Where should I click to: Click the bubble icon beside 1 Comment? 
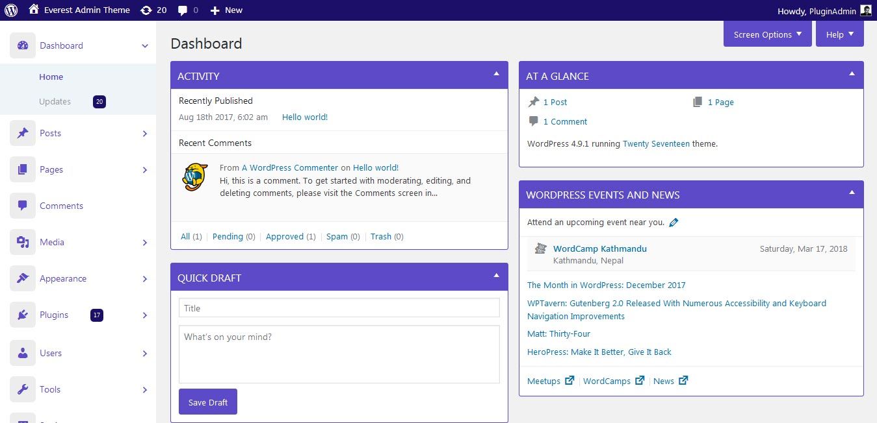coord(534,121)
